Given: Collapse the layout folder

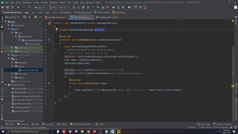Looking at the screenshot, I should (x=12, y=66).
